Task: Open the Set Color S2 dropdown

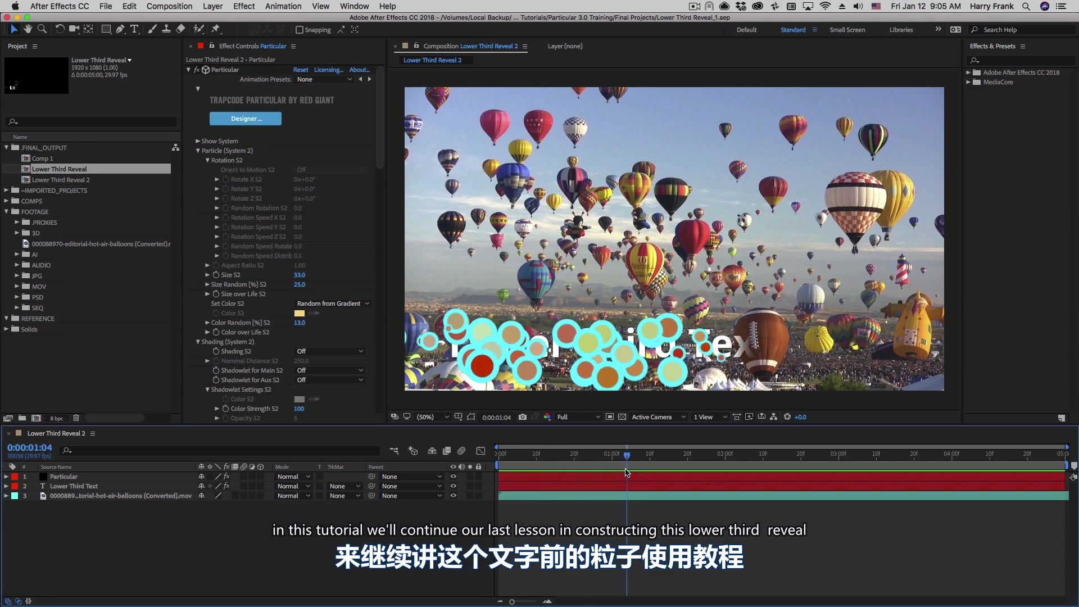Action: (333, 303)
